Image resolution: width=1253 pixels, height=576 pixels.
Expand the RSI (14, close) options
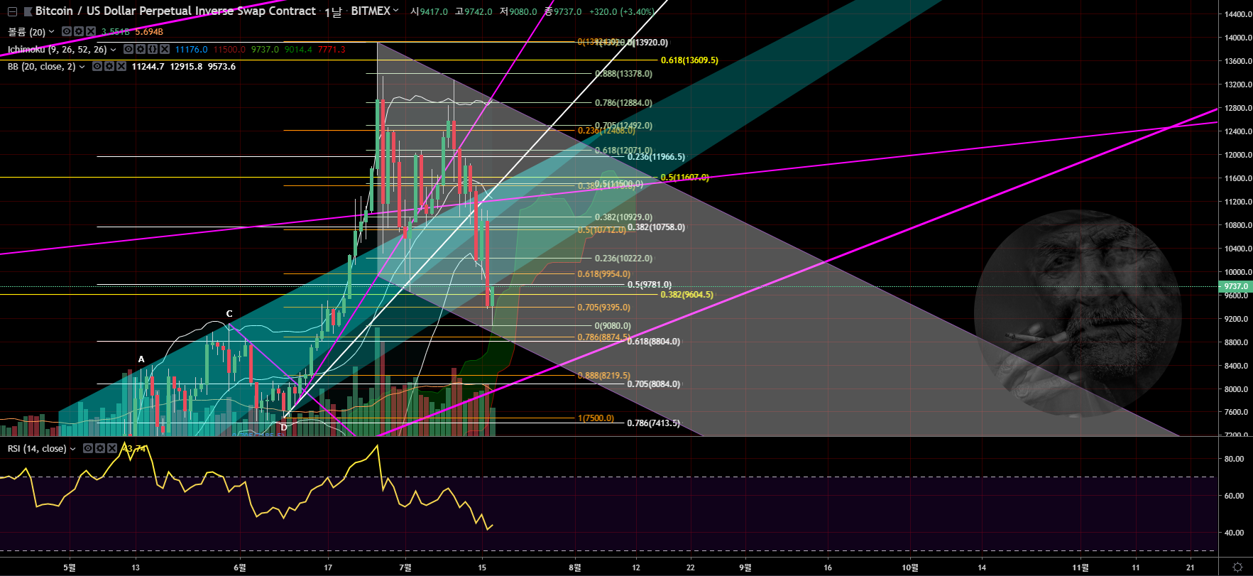click(73, 449)
